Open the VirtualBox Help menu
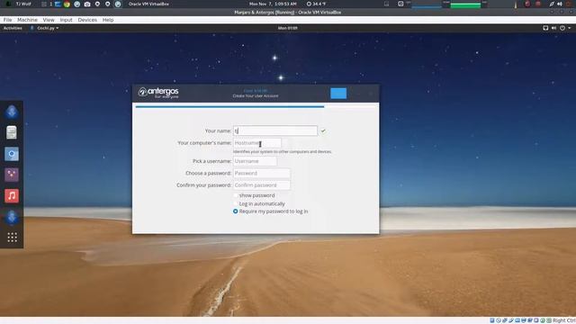Viewport: 576px width, 324px height. pyautogui.click(x=108, y=20)
